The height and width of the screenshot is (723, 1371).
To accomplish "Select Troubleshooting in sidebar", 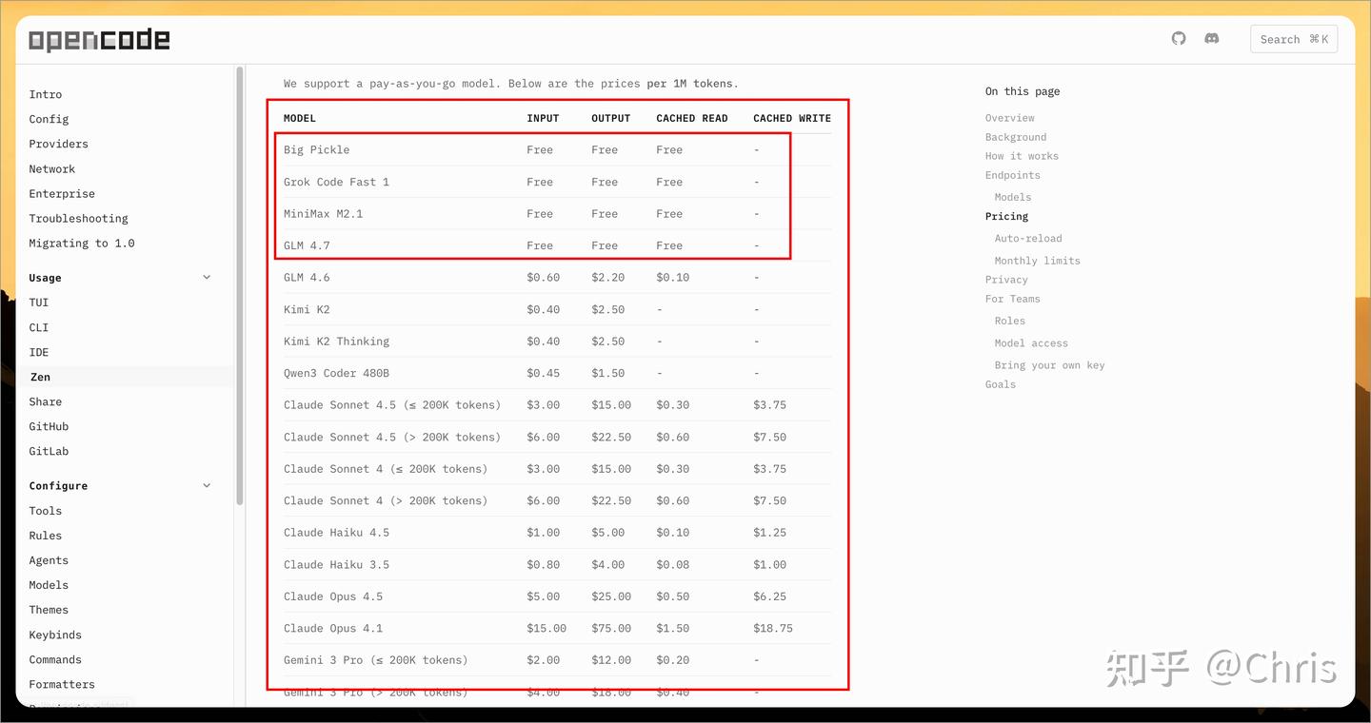I will click(x=78, y=218).
